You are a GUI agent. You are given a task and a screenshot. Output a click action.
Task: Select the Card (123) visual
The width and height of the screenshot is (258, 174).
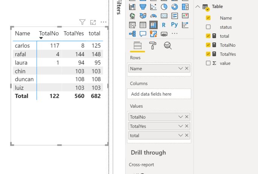[164, 16]
